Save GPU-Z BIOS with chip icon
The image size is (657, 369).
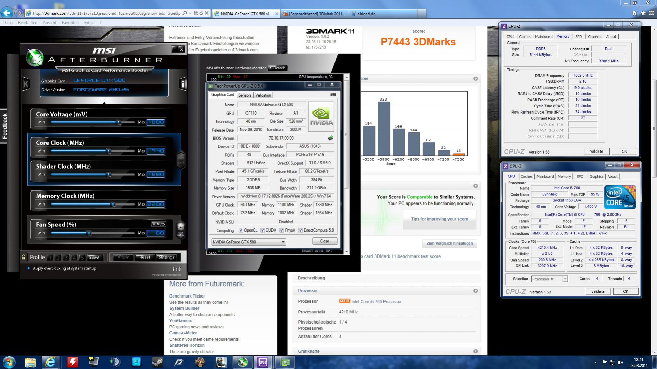click(x=330, y=138)
